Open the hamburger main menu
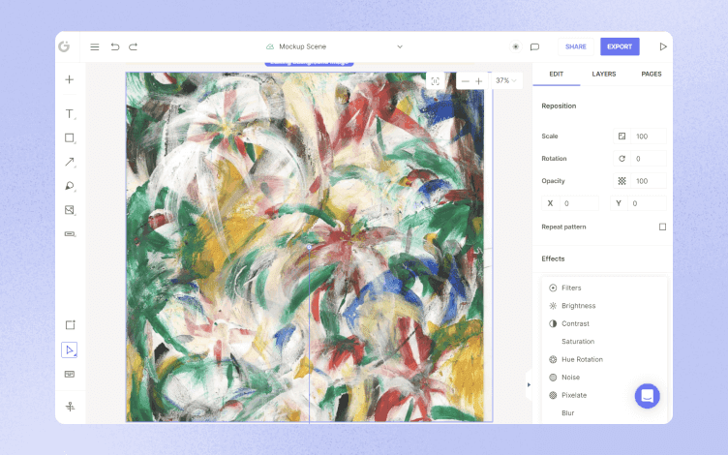 tap(94, 46)
